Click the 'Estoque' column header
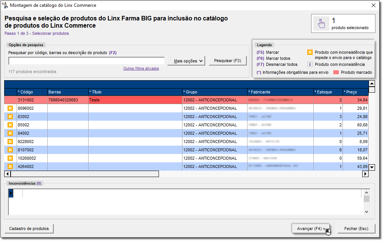 coord(328,92)
